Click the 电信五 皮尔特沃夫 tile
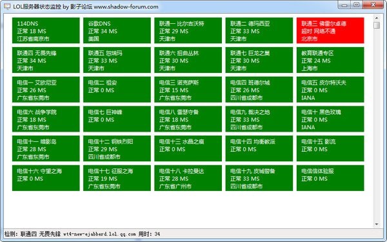 click(330, 90)
